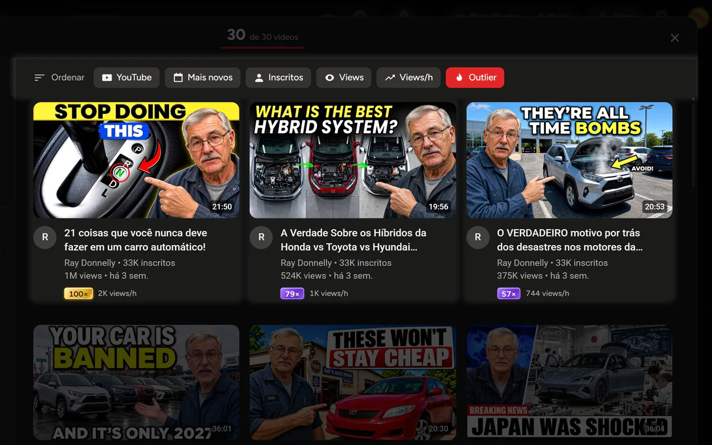
Task: Click channel avatar beside "O VERDADEIRO motivo" video
Action: pyautogui.click(x=478, y=237)
